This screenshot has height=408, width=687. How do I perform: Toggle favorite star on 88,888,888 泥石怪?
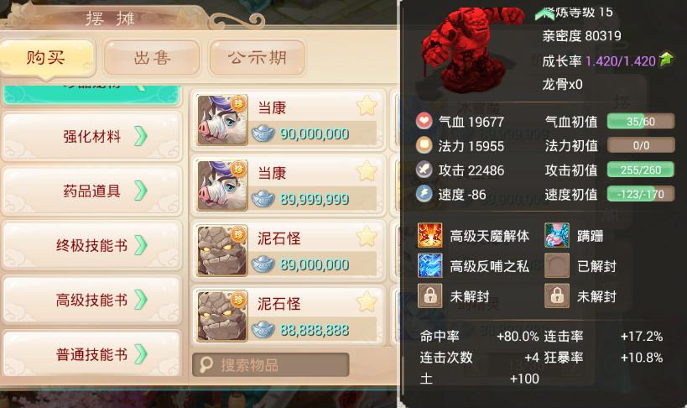(x=367, y=302)
